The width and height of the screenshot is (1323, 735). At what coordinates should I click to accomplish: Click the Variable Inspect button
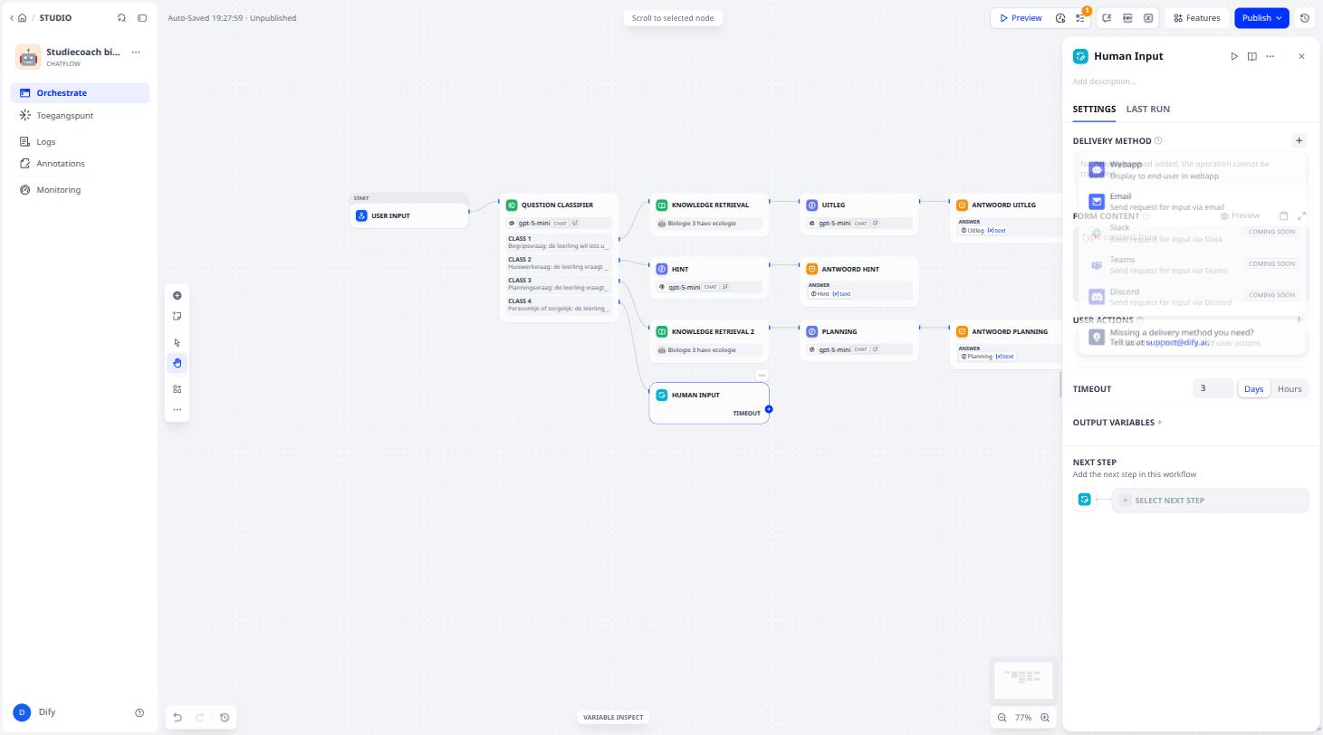point(613,718)
